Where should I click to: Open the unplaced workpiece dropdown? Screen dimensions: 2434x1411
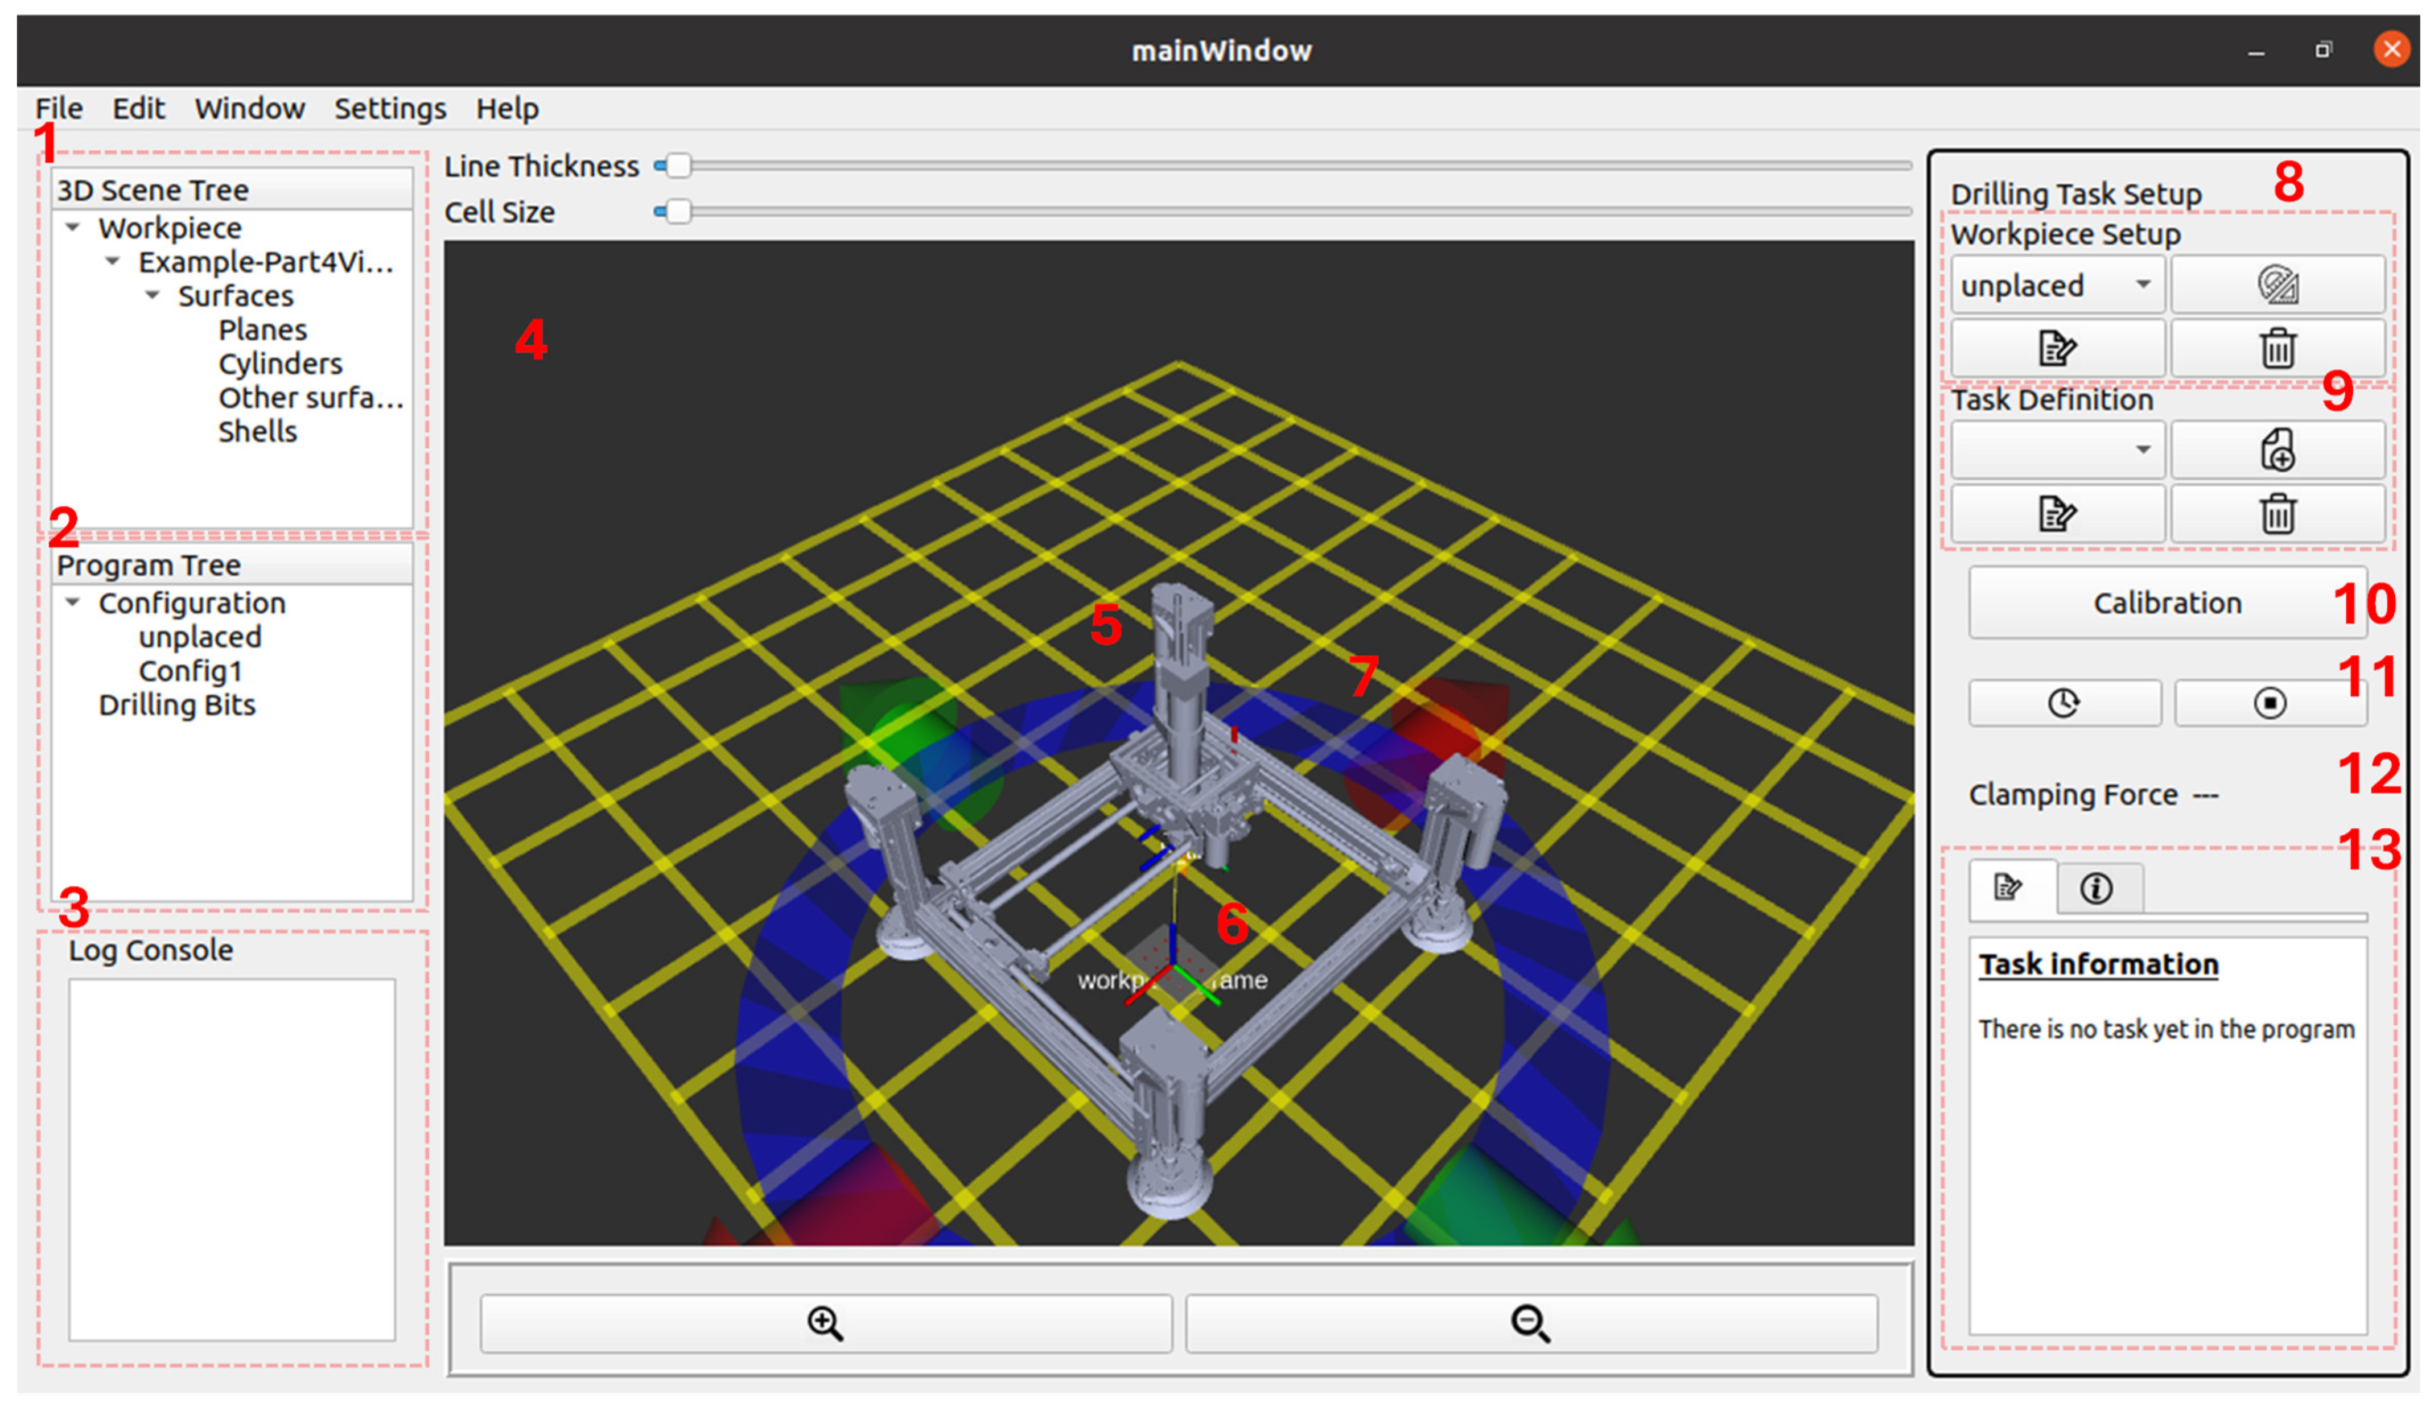pos(2056,285)
